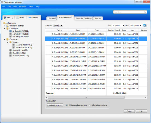Viewport: 151px width, 123px height.
Task: Click the search magnifier icon
Action: [x=145, y=12]
